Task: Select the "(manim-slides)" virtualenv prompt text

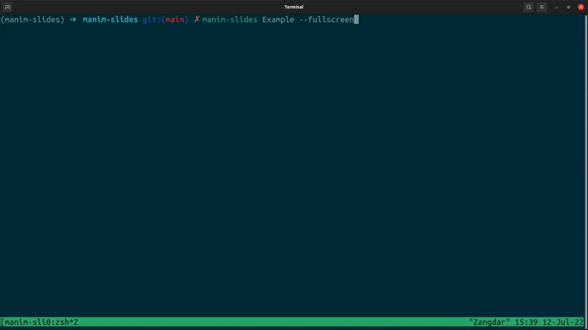Action: coord(32,20)
